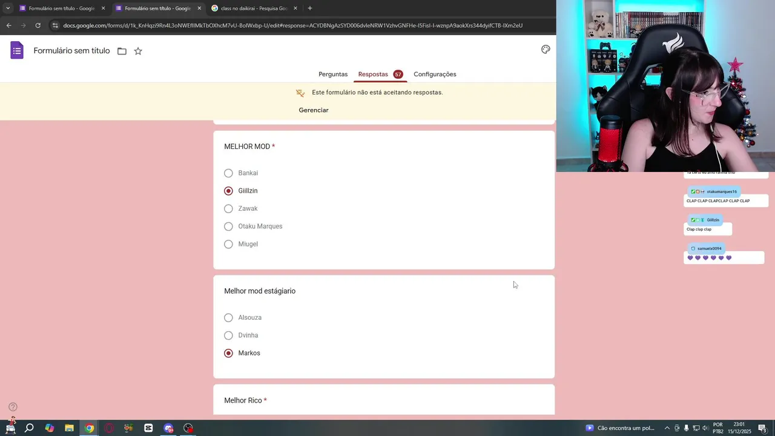Image resolution: width=775 pixels, height=436 pixels.
Task: Select Markos radio button
Action: click(228, 353)
